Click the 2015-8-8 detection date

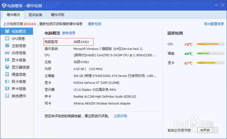pos(30,24)
